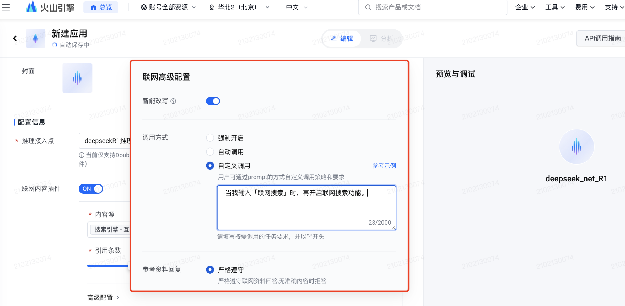The image size is (625, 306).
Task: Click the 封面 cover image thumbnail
Action: [77, 78]
